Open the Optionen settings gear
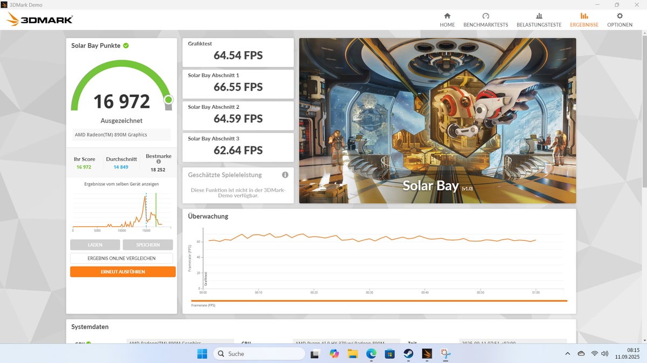Viewport: 647px width, 363px height. [x=620, y=20]
